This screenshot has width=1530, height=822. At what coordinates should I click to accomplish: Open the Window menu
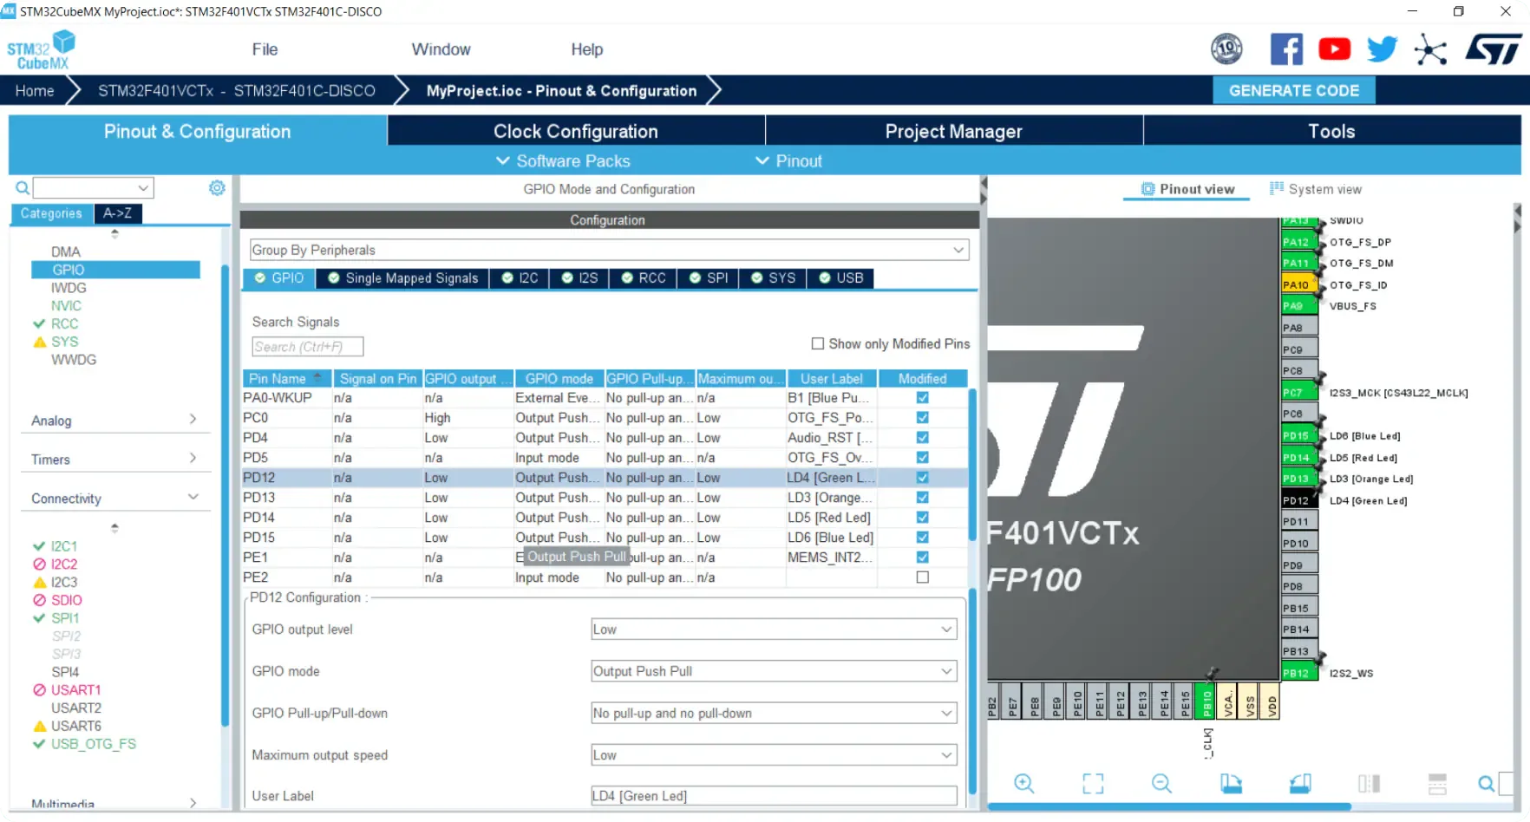(x=441, y=49)
